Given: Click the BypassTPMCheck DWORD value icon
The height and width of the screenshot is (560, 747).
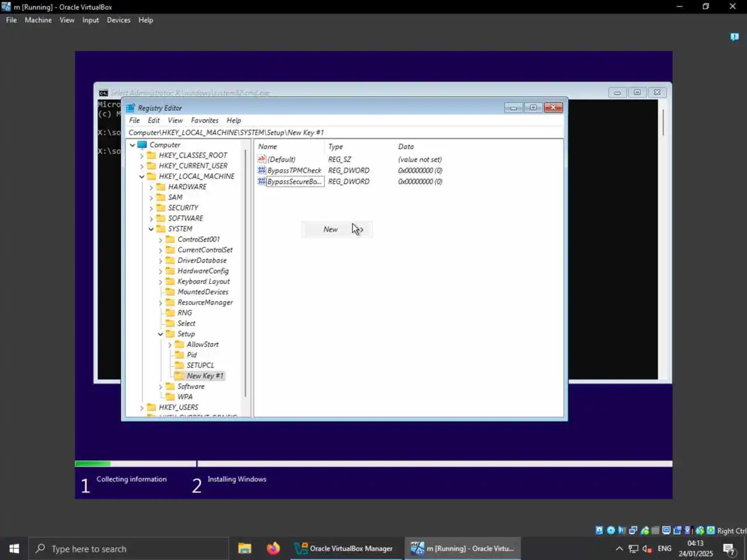Looking at the screenshot, I should [x=261, y=170].
